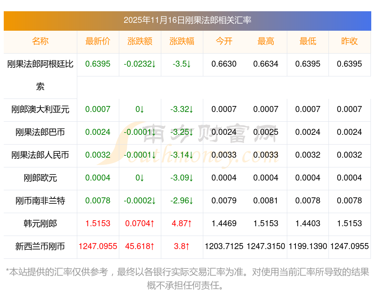Select the high price 0.6634

tap(266, 64)
